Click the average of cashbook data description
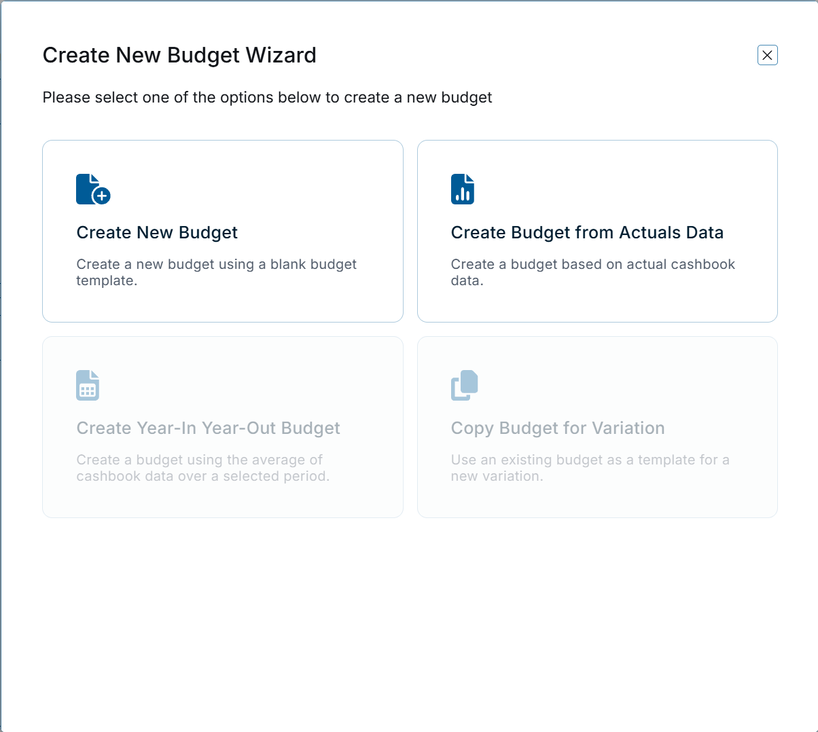The image size is (818, 732). (x=203, y=468)
